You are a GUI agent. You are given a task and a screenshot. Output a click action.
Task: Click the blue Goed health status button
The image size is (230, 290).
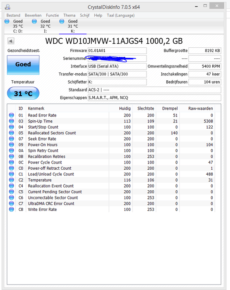23,65
